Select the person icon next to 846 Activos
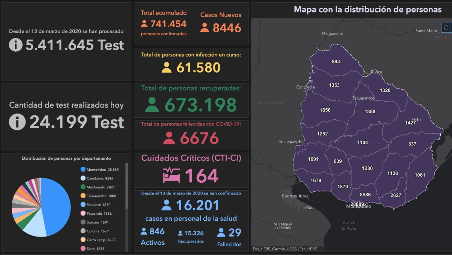The height and width of the screenshot is (255, 452). pyautogui.click(x=144, y=231)
